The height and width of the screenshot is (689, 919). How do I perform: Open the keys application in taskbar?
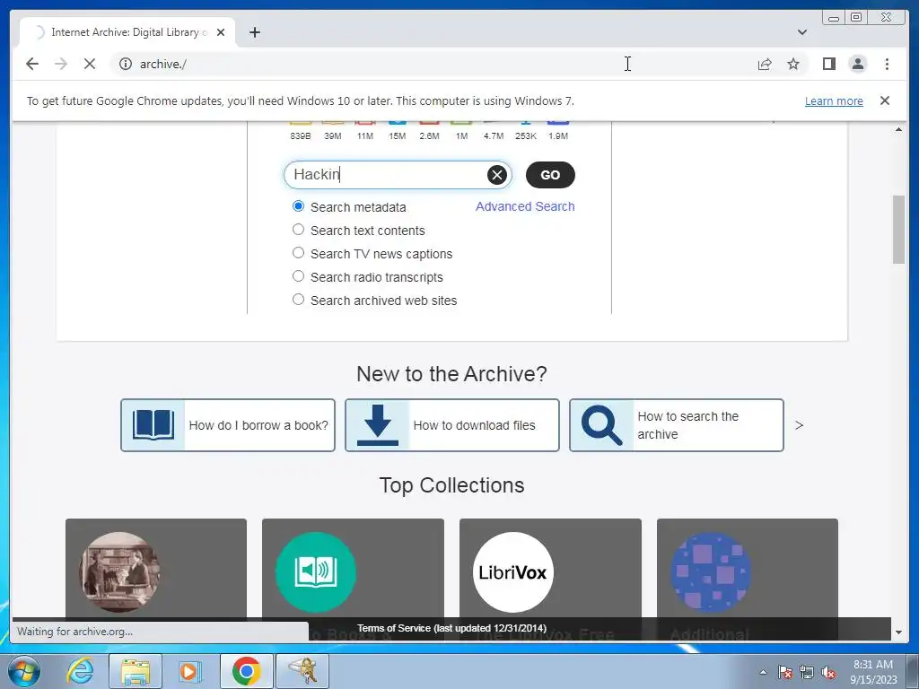(x=302, y=671)
